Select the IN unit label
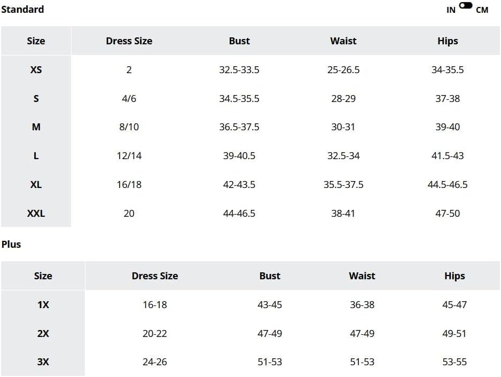The width and height of the screenshot is (501, 377). (451, 10)
